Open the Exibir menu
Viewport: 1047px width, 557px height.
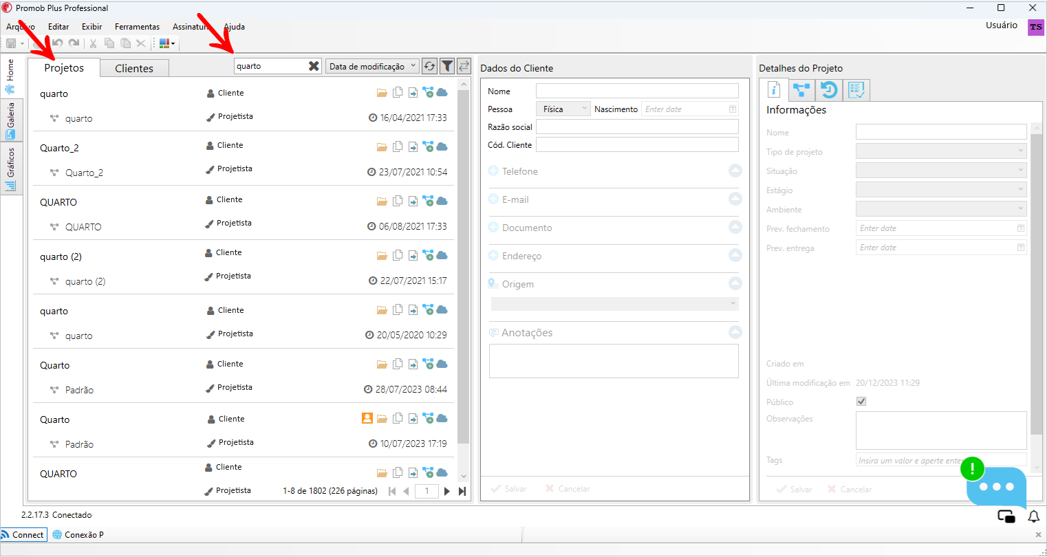[x=91, y=27]
